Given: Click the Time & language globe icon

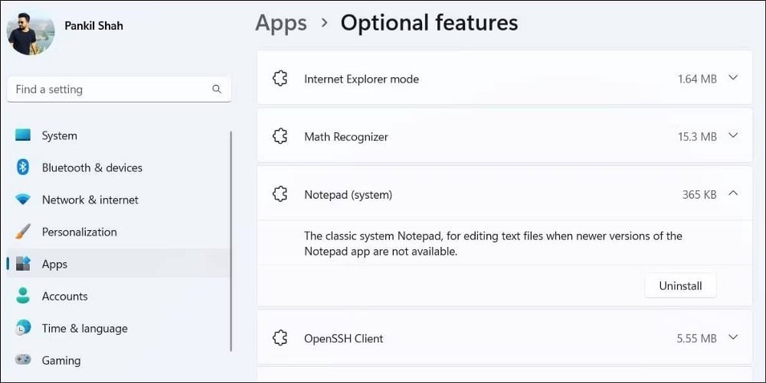Looking at the screenshot, I should pos(23,328).
